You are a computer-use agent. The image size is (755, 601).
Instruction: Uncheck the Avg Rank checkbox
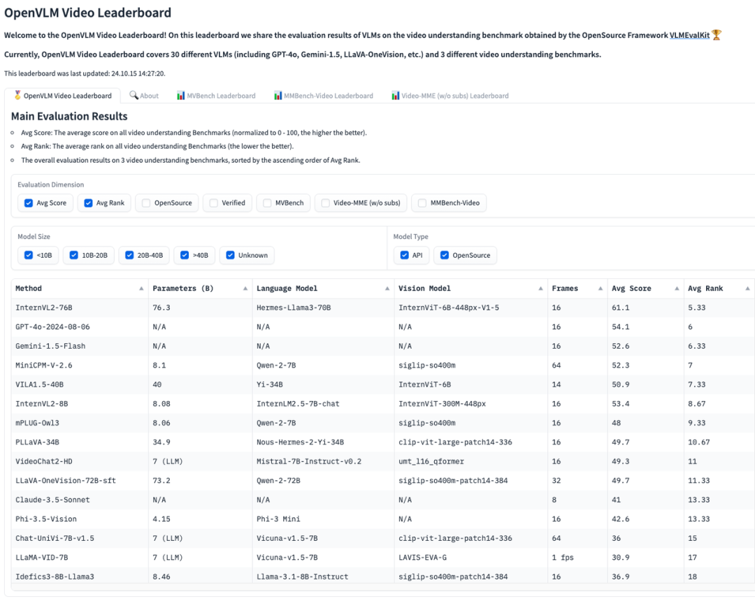point(88,203)
